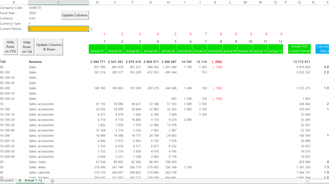Image resolution: width=329 pixels, height=184 pixels.
Task: Switch to the ISCurrent sheet tab
Action: coord(7,180)
